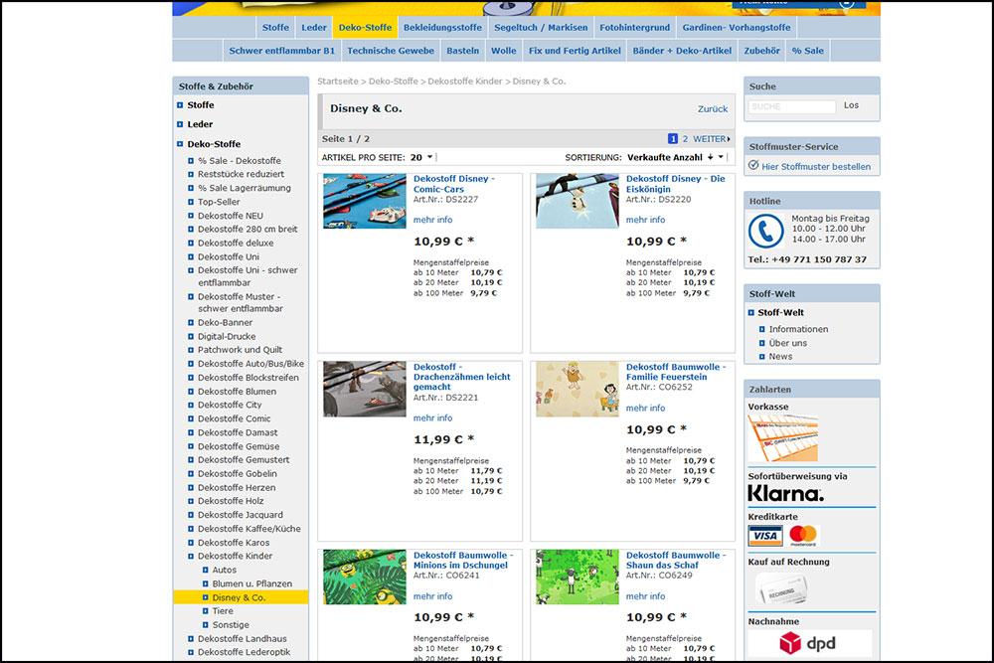Viewport: 994px width, 663px height.
Task: Click the hotline telephone icon
Action: [765, 232]
